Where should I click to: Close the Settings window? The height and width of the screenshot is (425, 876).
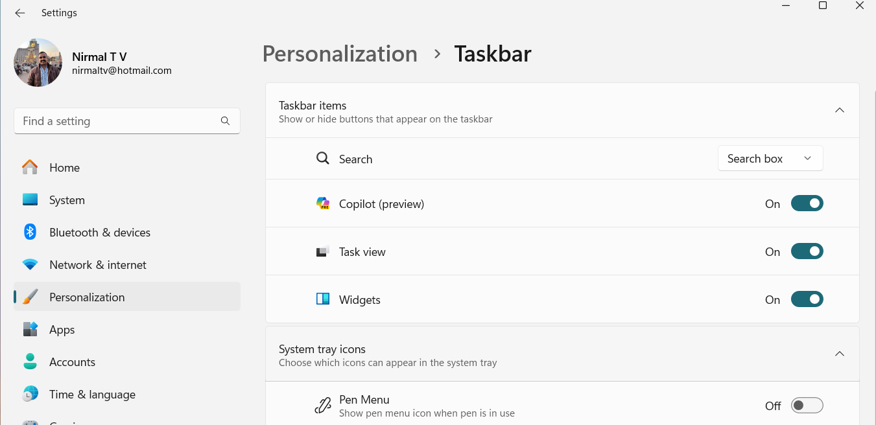click(x=860, y=6)
